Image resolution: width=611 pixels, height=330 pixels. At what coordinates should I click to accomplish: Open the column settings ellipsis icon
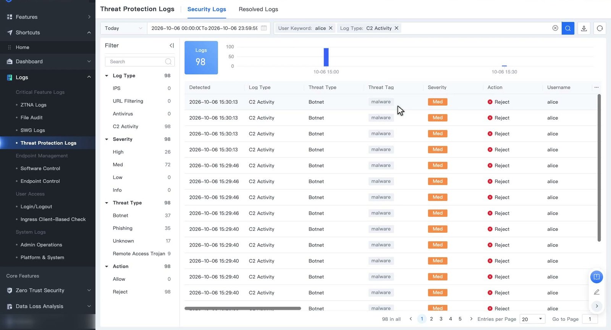click(596, 87)
